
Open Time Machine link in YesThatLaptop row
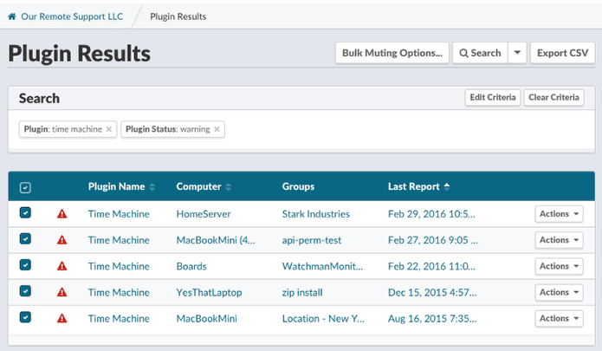pos(119,292)
